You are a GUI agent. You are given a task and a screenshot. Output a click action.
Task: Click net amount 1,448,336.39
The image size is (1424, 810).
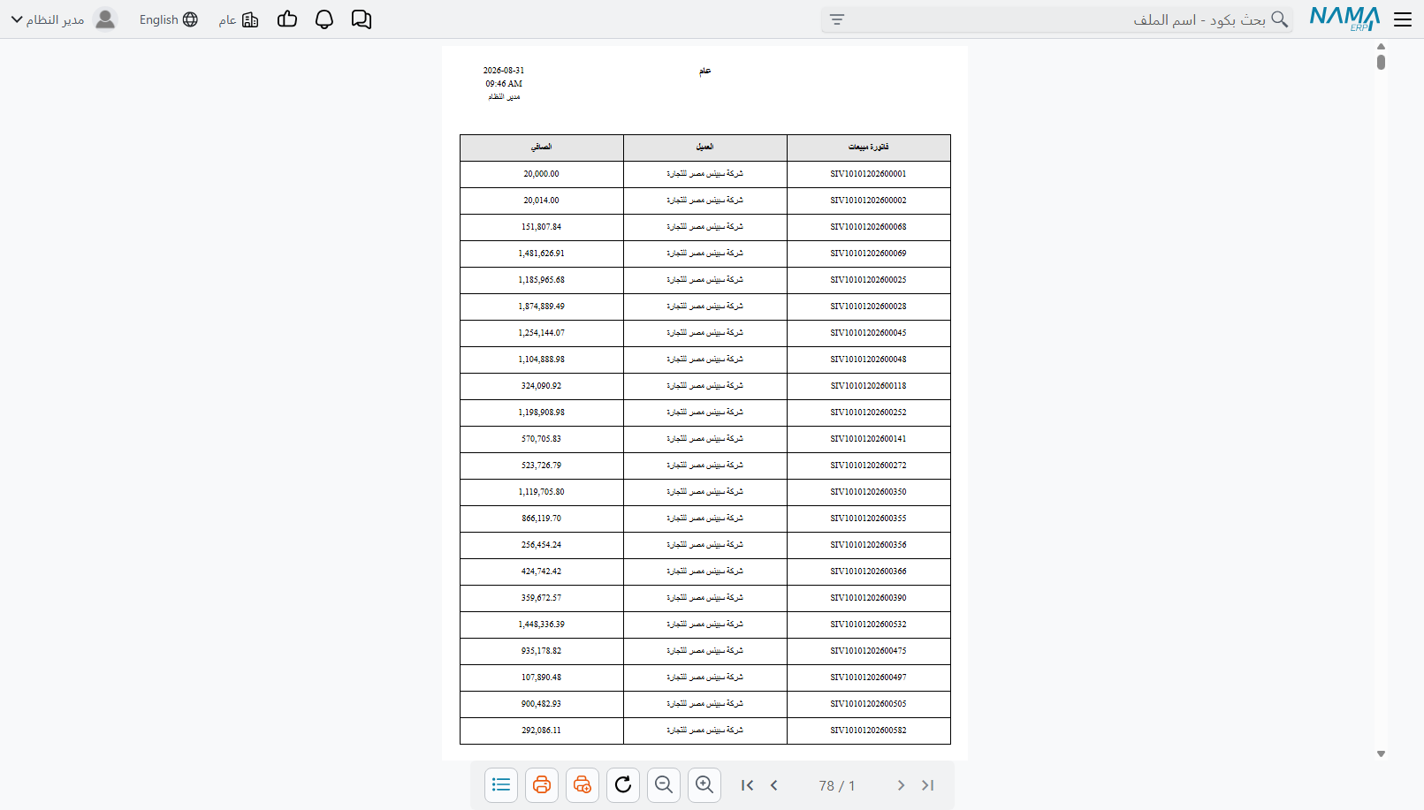tap(542, 625)
